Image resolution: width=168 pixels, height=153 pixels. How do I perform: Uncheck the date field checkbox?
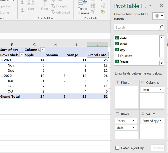[117, 38]
